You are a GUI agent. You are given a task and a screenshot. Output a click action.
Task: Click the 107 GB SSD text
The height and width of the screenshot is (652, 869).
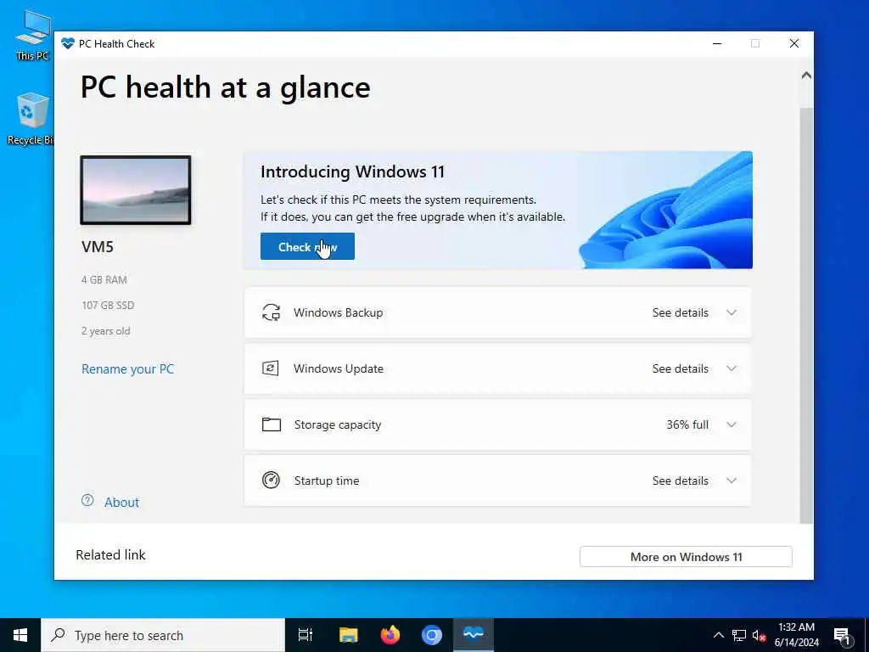(x=108, y=306)
